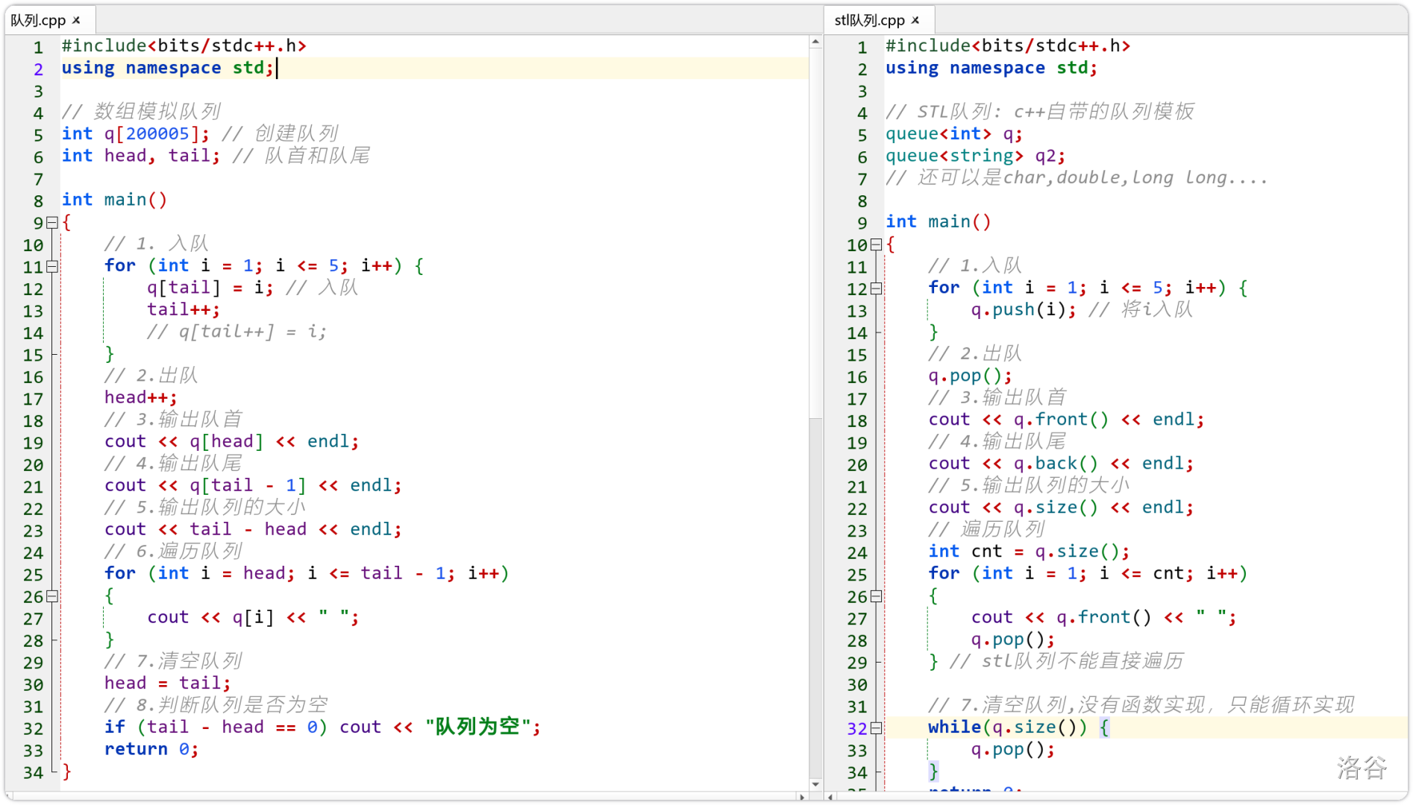This screenshot has width=1413, height=805.
Task: Click the horizontal scroll right arrow in 队列.cpp pane
Action: click(802, 797)
